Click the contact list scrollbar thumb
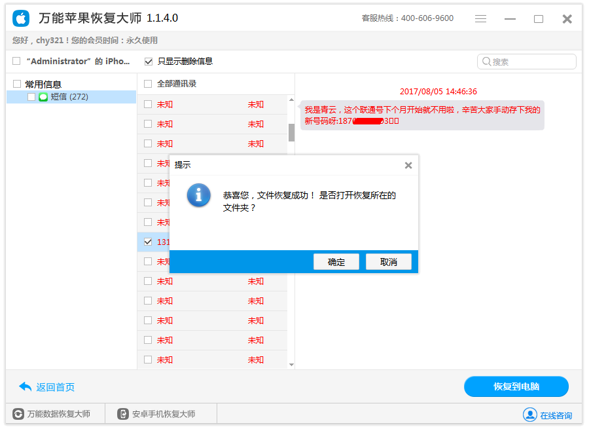 pos(291,132)
